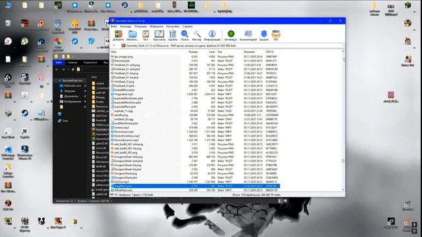Click the Explorer back arrow
The image size is (422, 237).
57,70
